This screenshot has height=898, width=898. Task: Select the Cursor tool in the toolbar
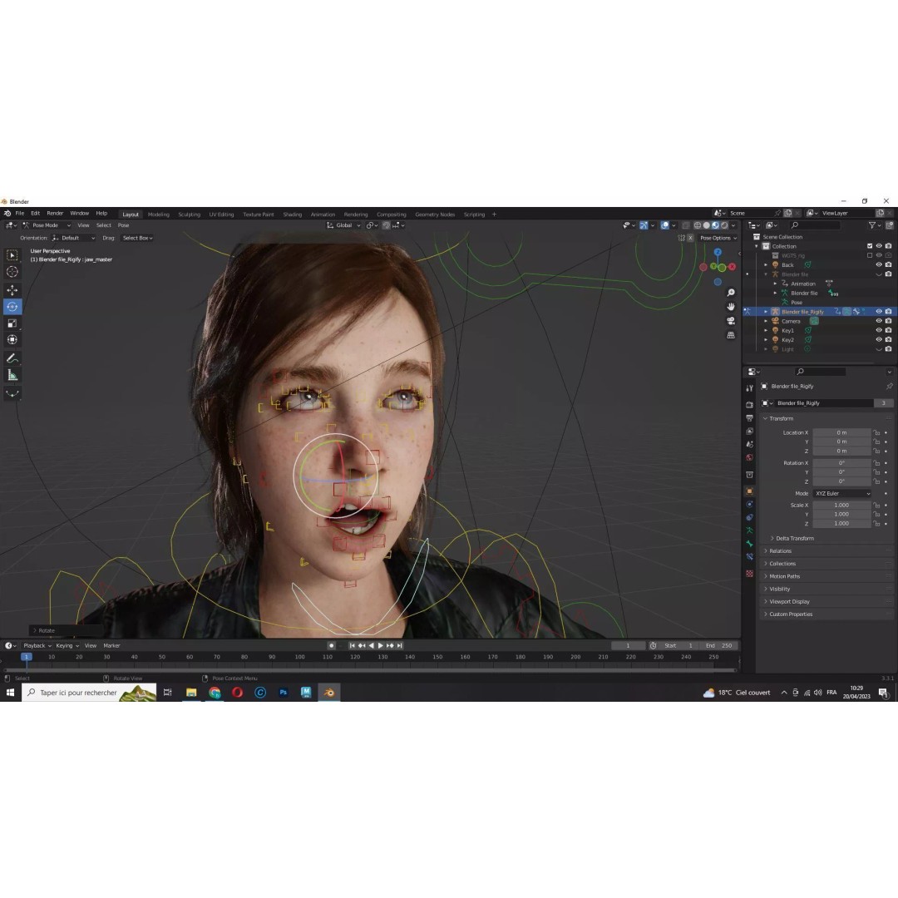(12, 272)
